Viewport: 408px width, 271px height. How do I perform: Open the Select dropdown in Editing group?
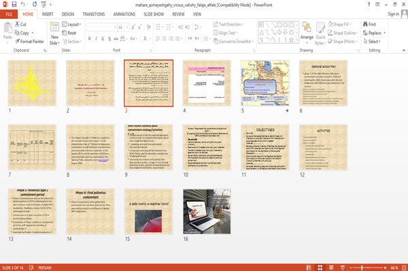[373, 41]
